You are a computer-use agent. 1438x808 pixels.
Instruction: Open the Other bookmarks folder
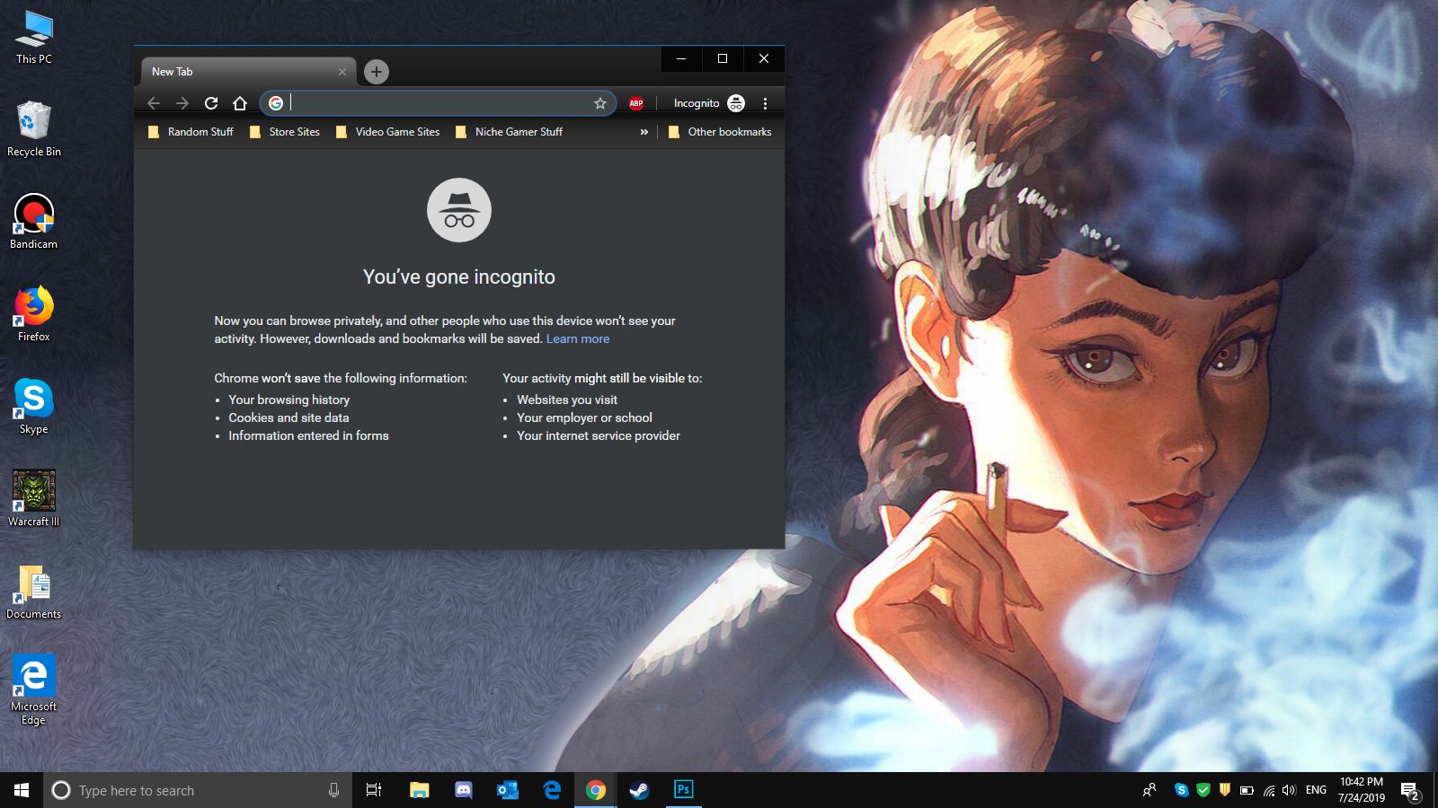tap(720, 132)
